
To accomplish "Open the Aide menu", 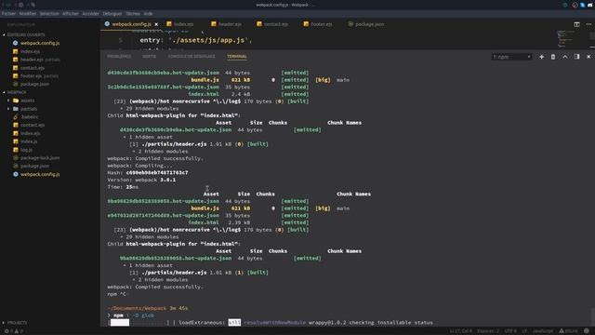I will pos(148,13).
